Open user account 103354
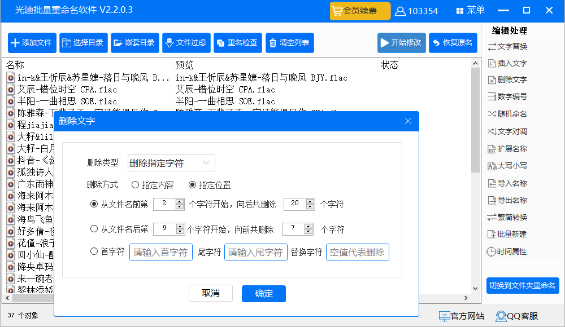The height and width of the screenshot is (327, 565). [x=416, y=11]
